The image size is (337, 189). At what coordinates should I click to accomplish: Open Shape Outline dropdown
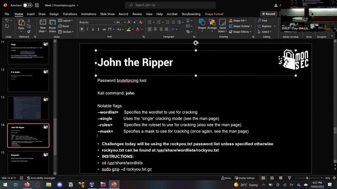click(x=240, y=26)
